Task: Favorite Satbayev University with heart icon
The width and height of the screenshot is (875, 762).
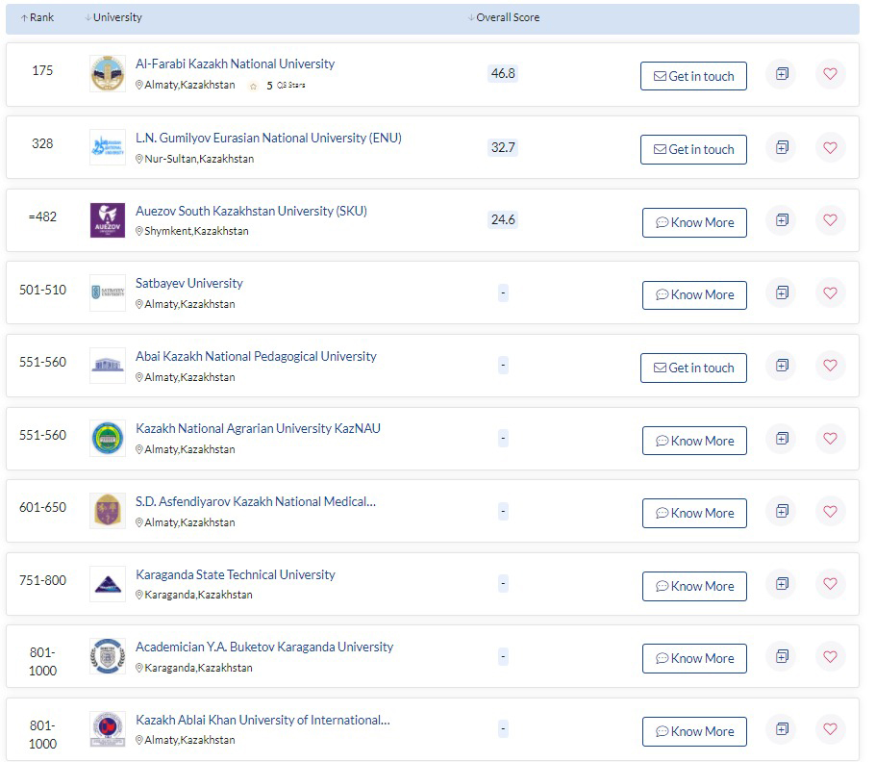Action: [x=830, y=293]
